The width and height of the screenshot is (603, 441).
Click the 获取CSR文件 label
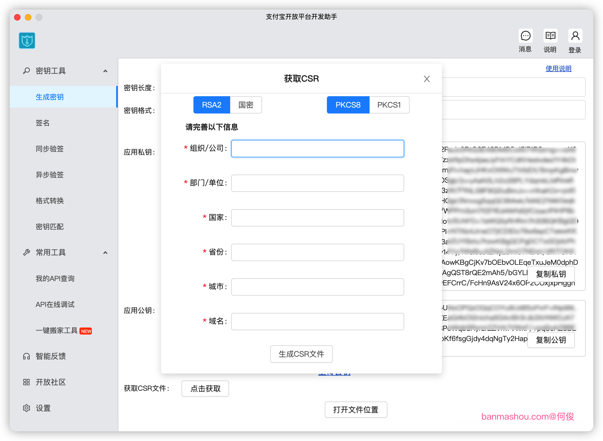[147, 388]
